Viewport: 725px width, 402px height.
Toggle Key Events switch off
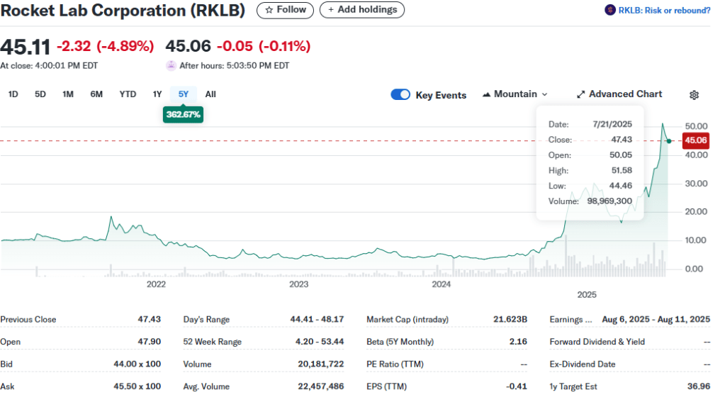(400, 95)
